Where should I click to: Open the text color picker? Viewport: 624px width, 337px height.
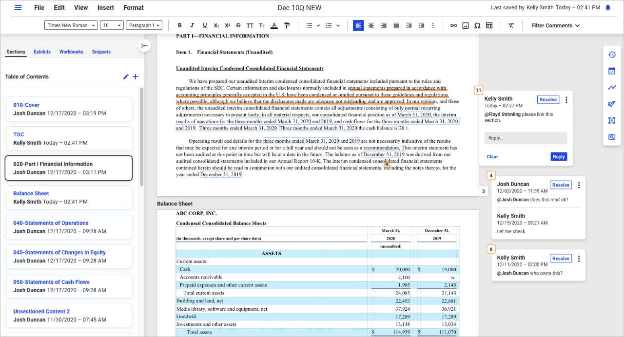(x=274, y=25)
